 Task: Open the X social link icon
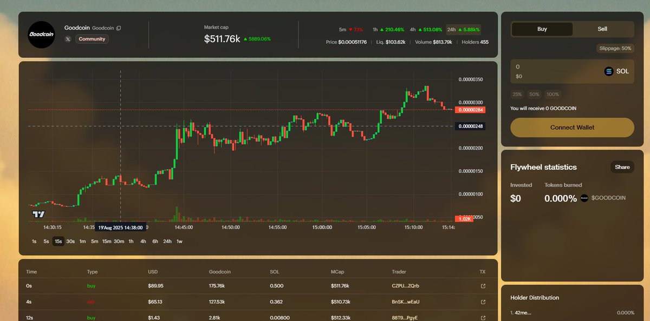coord(68,39)
